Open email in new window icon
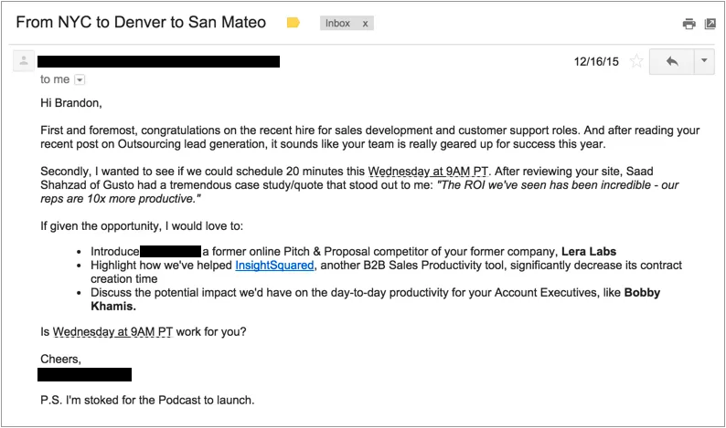Image resolution: width=726 pixels, height=428 pixels. (710, 24)
